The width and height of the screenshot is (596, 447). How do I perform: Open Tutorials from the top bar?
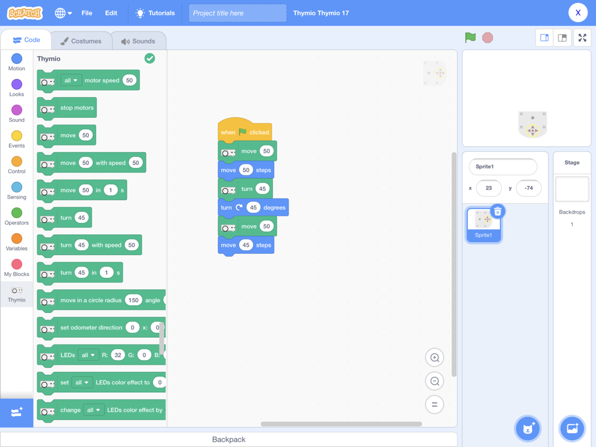(155, 13)
